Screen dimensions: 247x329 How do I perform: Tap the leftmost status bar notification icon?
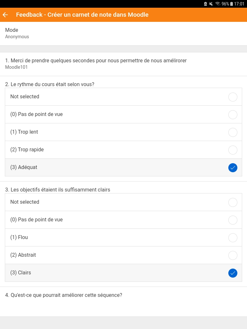click(x=206, y=4)
